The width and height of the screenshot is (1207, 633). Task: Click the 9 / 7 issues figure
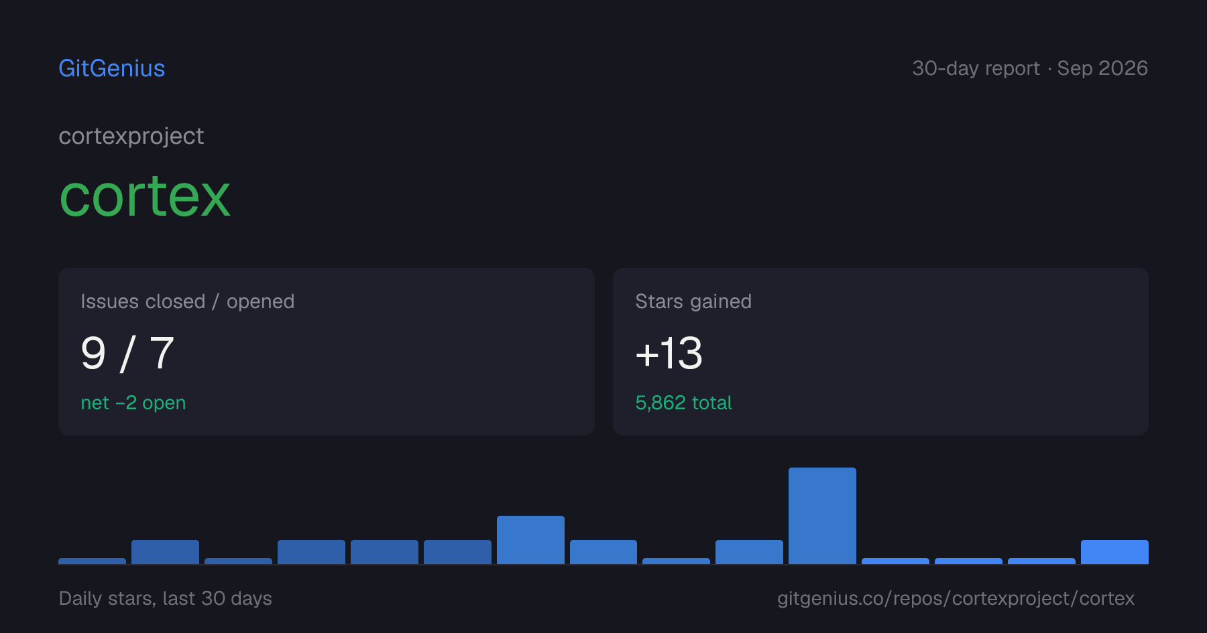127,353
